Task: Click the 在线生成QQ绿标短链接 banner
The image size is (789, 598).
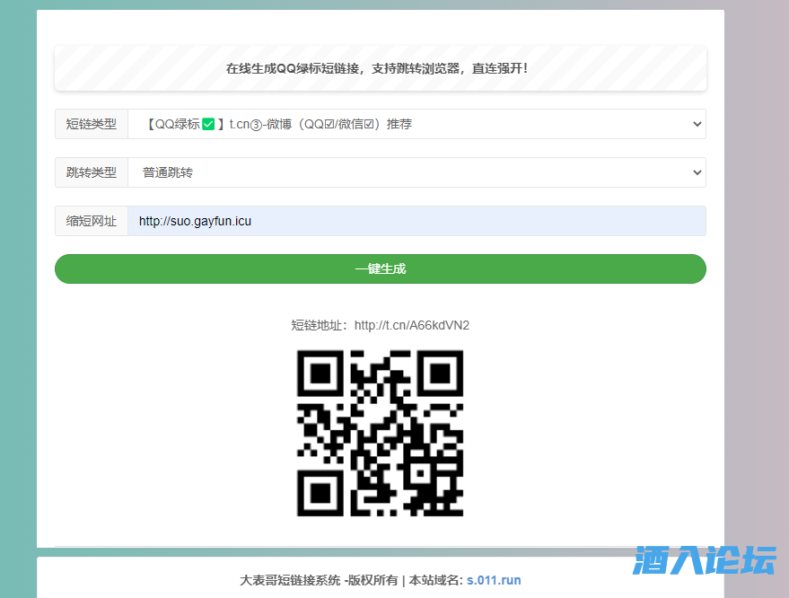Action: click(x=377, y=68)
